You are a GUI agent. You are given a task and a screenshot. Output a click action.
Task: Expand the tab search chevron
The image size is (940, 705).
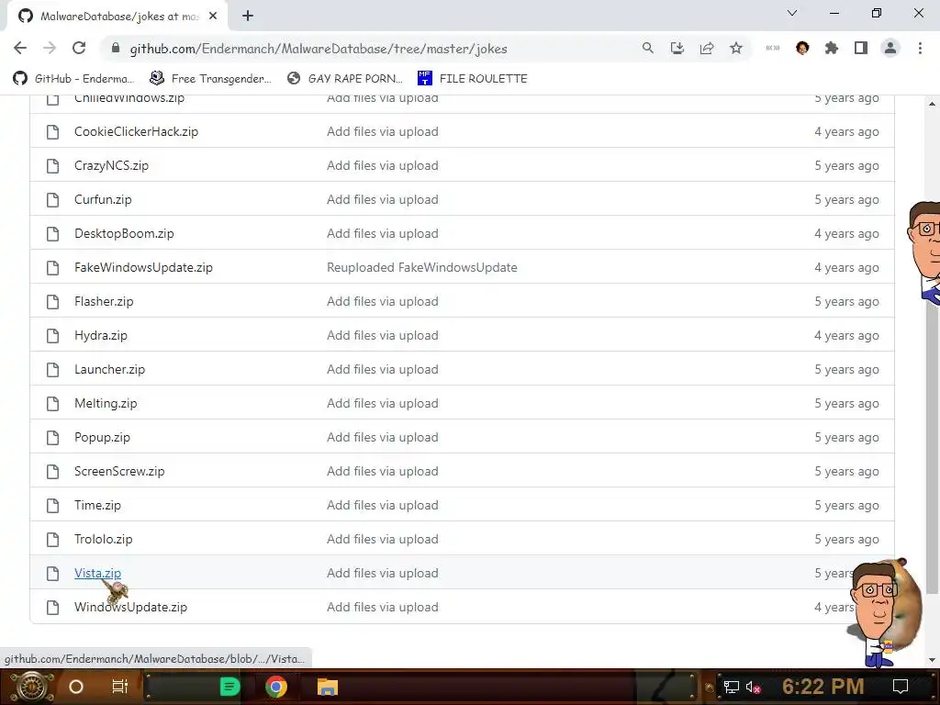pos(792,13)
